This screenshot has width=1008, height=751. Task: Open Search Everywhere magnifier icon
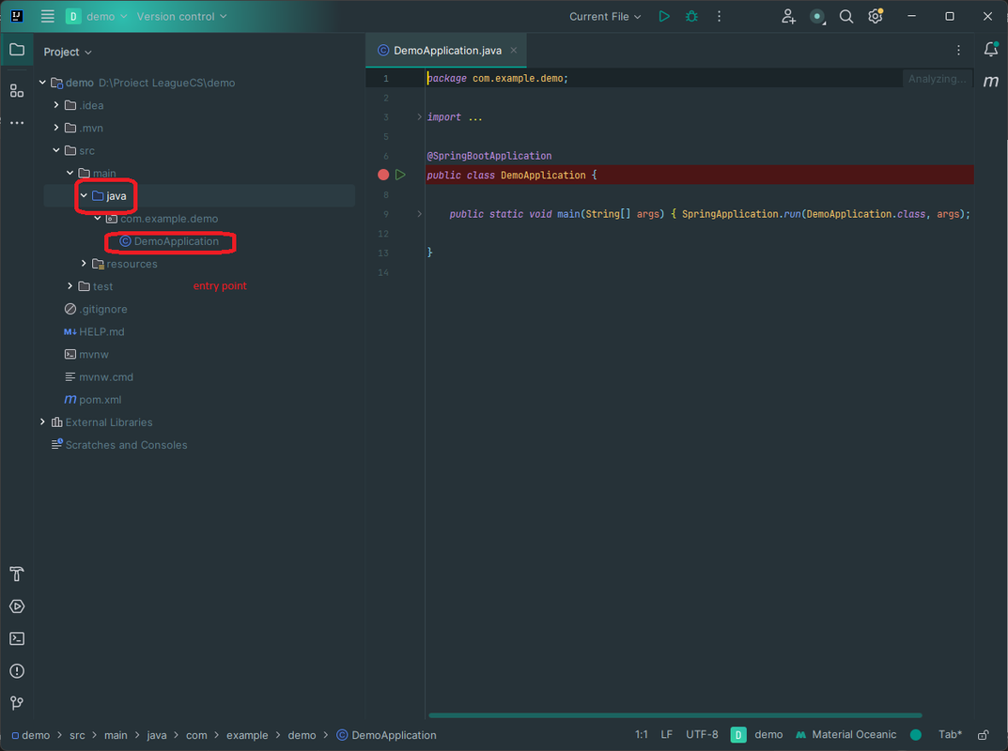846,16
